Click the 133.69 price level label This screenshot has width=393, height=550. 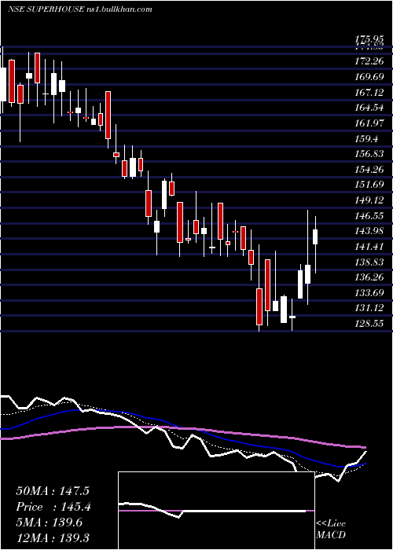coord(369,292)
